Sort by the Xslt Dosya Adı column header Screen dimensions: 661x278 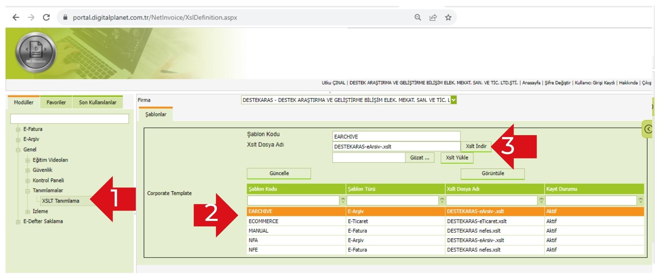[495, 189]
